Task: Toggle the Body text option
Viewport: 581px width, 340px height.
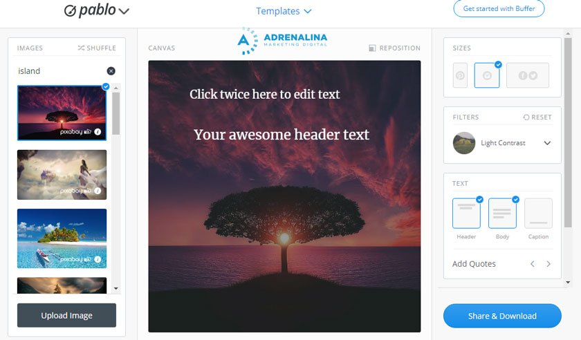Action: pyautogui.click(x=502, y=214)
